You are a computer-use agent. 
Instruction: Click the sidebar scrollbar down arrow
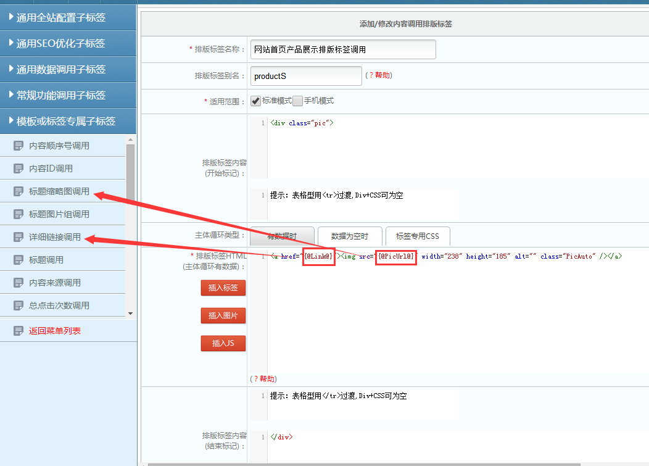point(130,314)
